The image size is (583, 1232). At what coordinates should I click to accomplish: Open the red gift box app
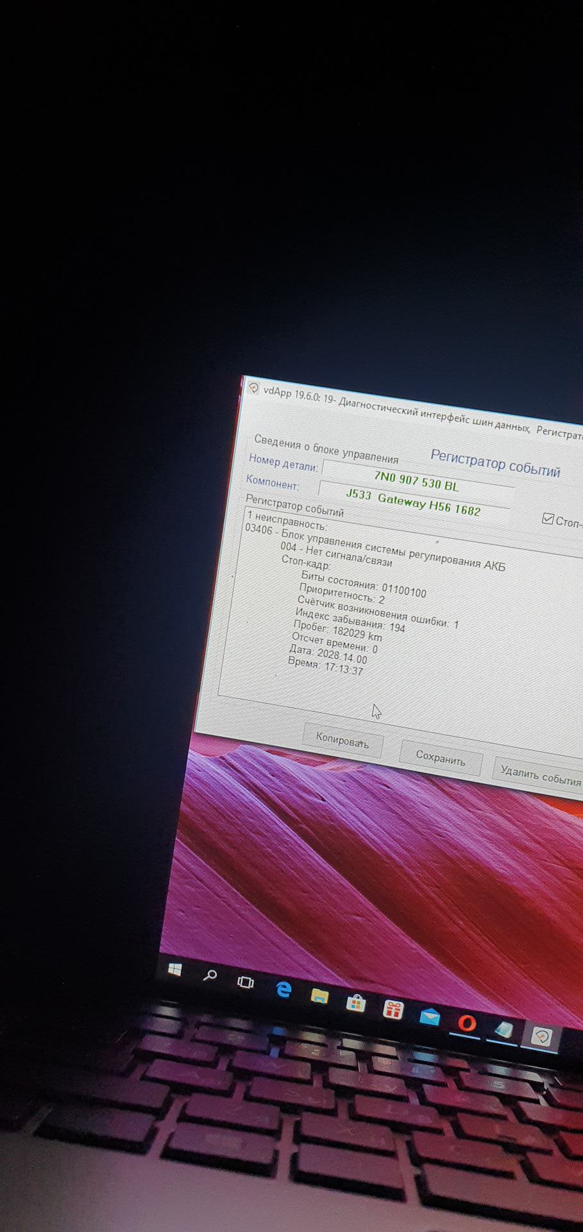[x=393, y=1009]
